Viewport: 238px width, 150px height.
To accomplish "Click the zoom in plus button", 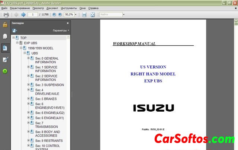I will click(x=60, y=15).
